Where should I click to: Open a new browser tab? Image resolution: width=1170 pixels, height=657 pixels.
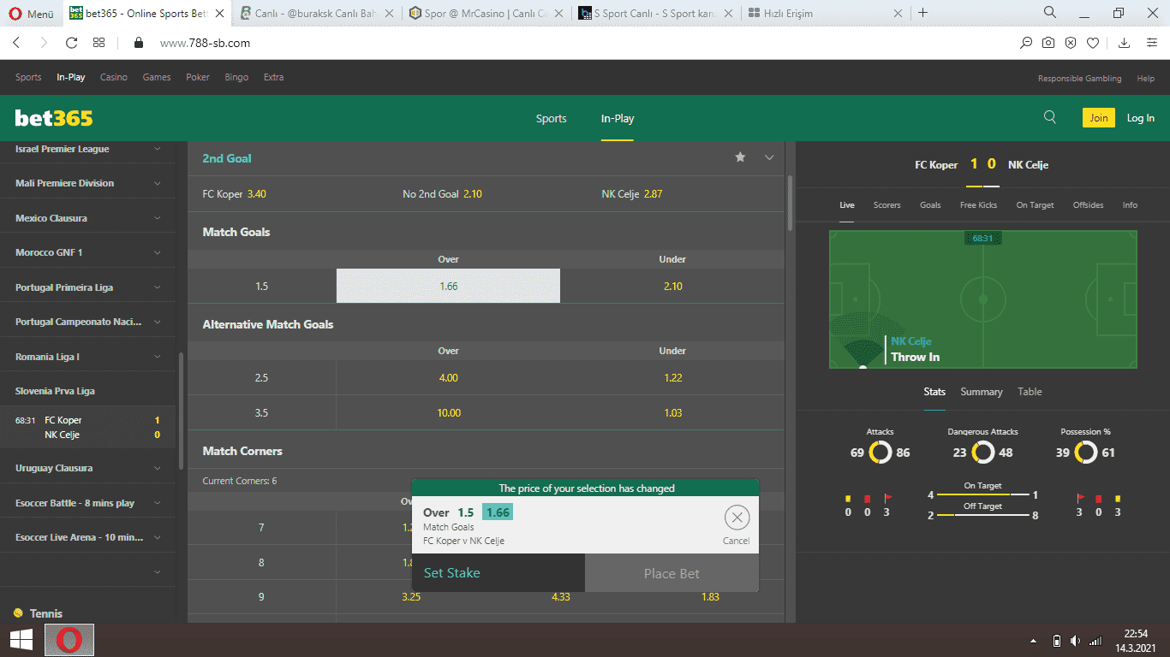922,13
